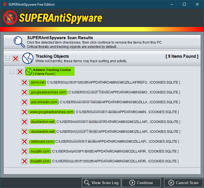Toggle the Adware.Tracking Cookie group checkbox
The image size is (204, 188).
click(20, 72)
